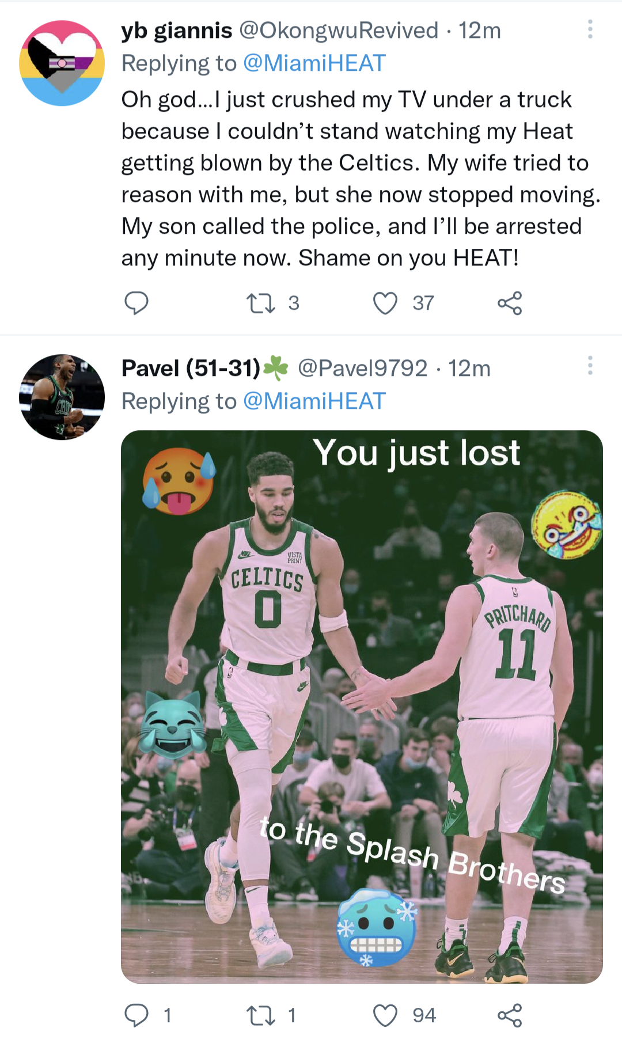
Task: Open yb giannis profile picture
Action: 62,63
